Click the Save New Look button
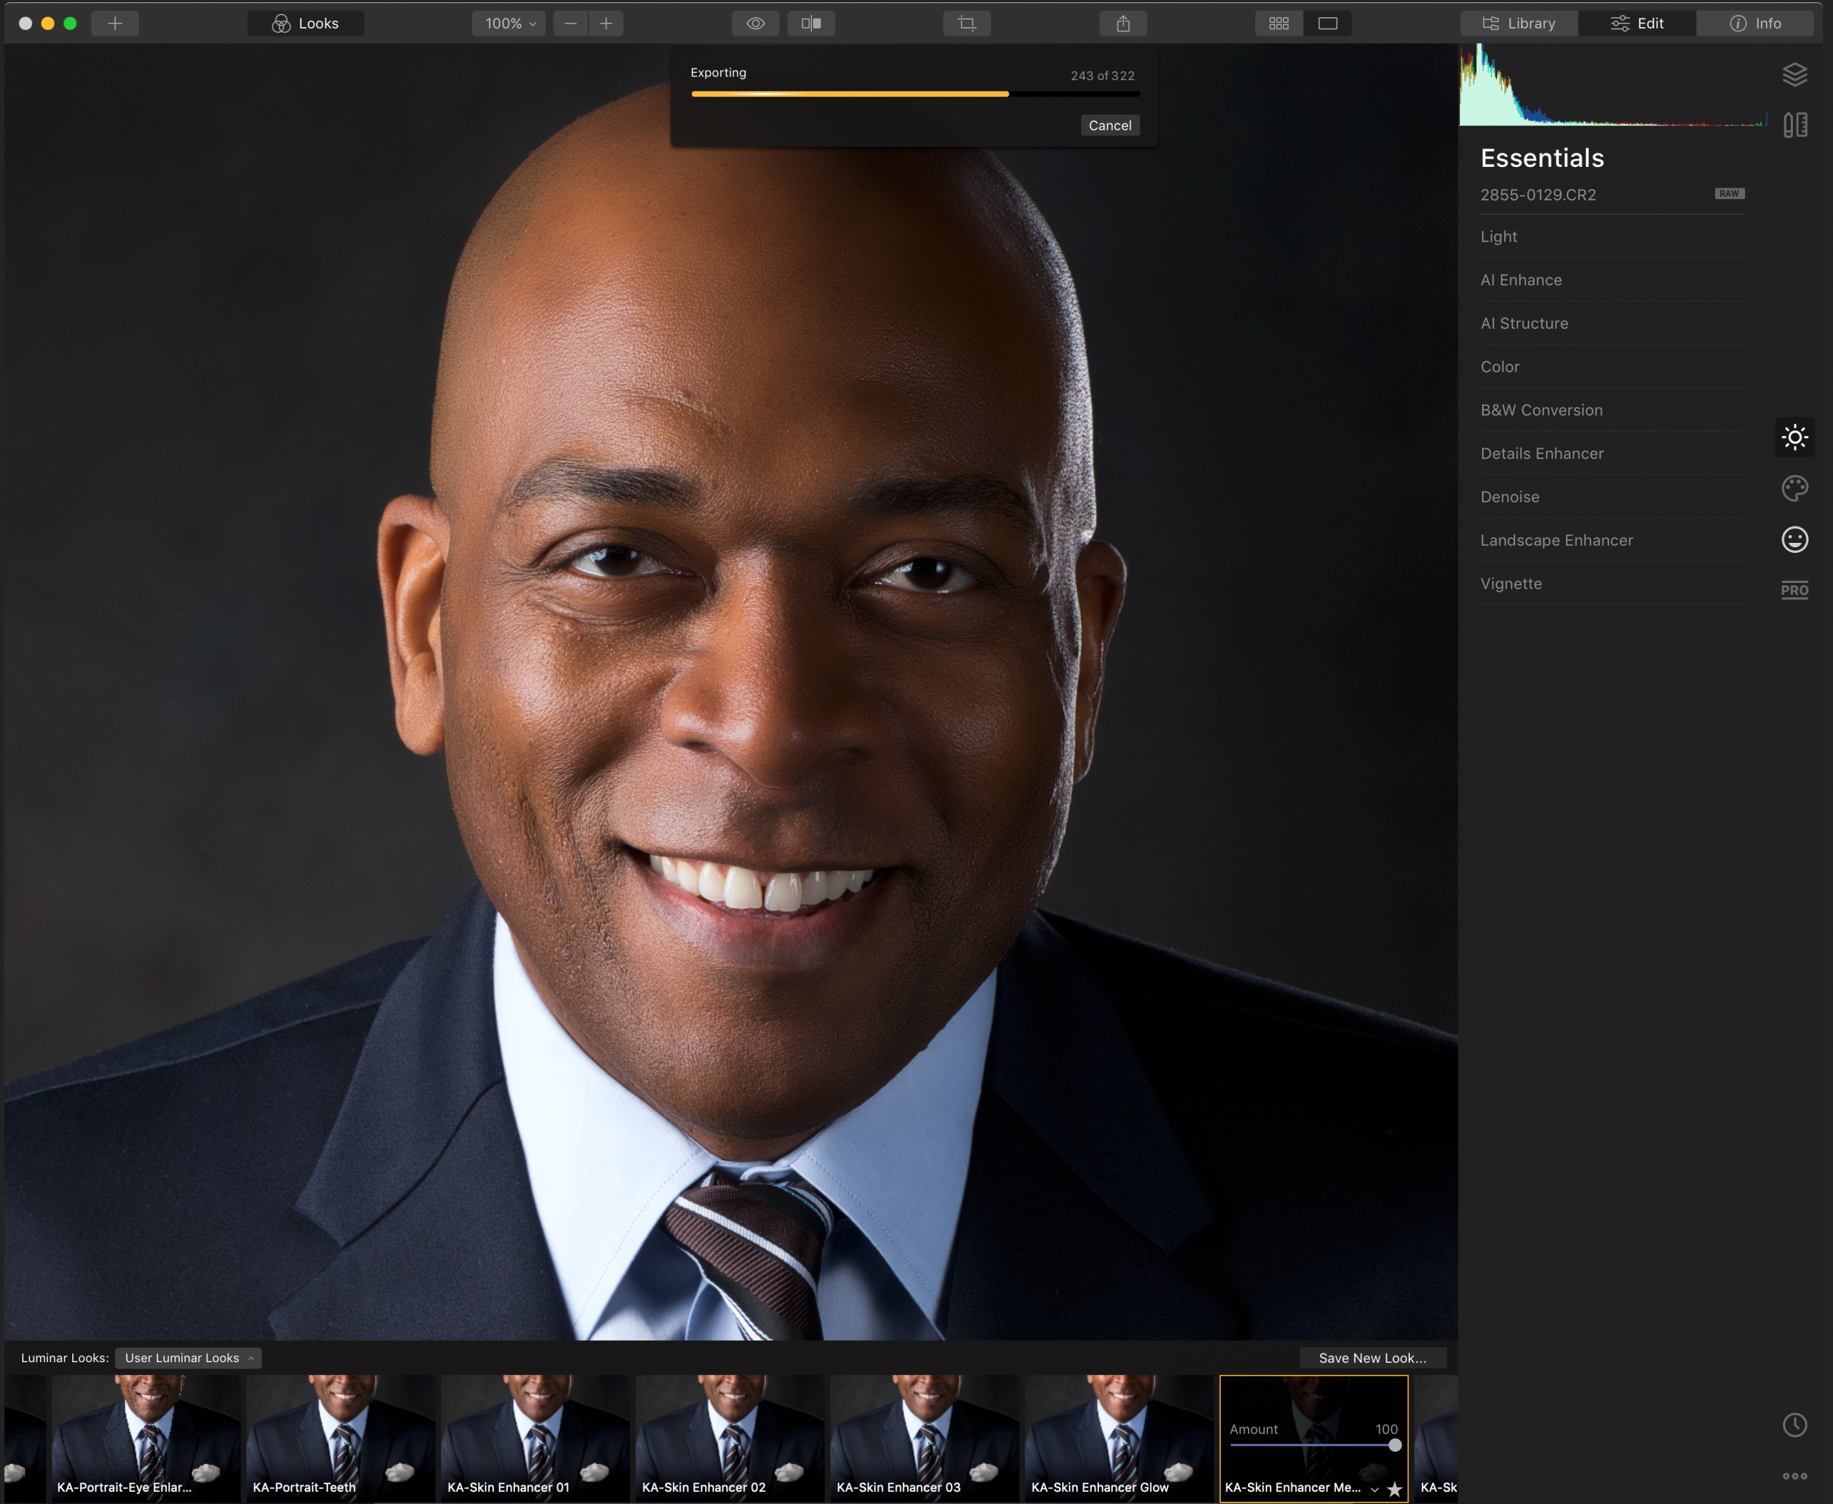The image size is (1833, 1504). tap(1372, 1358)
